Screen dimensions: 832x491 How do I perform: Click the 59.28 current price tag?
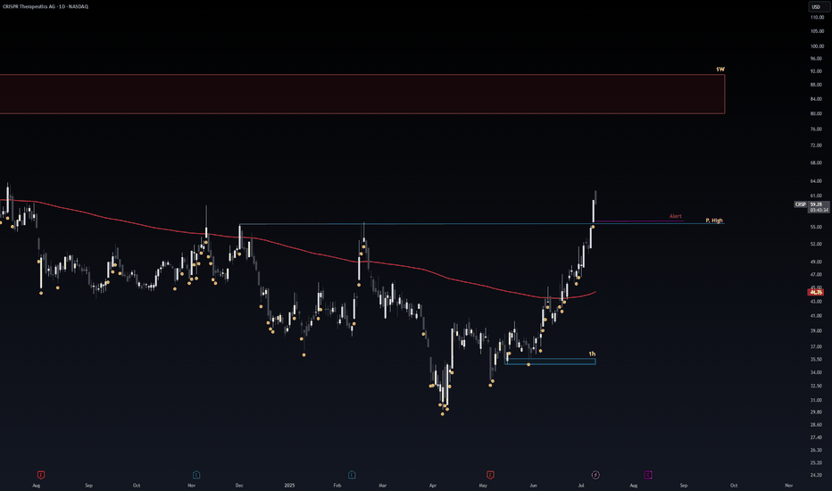click(817, 204)
